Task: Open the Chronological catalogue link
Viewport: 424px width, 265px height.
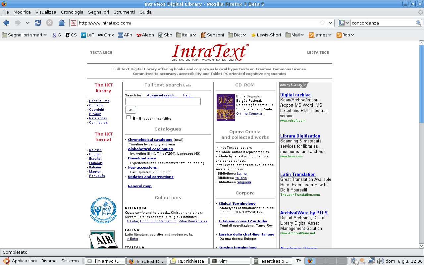Action: point(150,140)
